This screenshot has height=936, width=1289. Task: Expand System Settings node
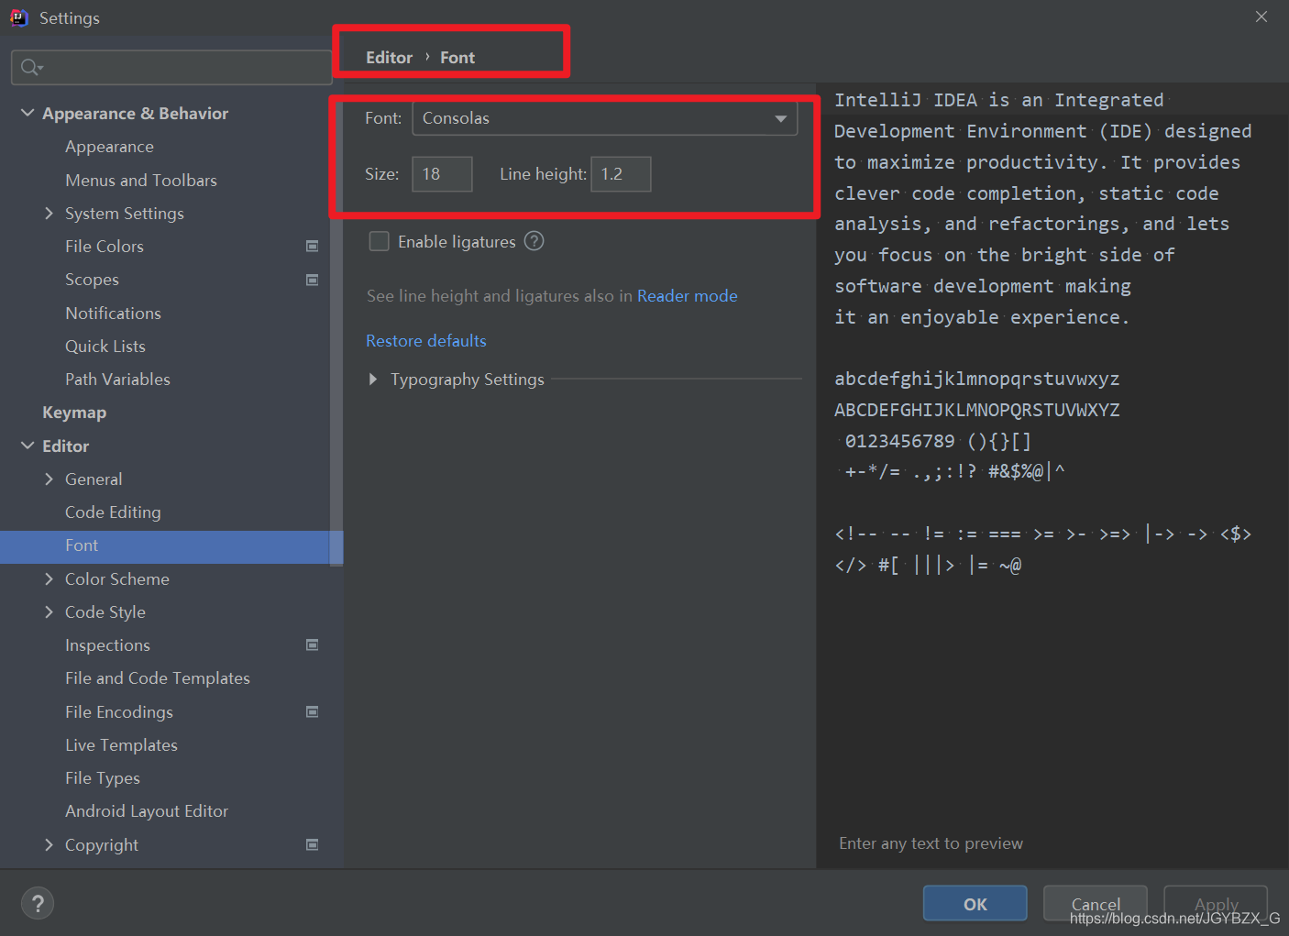pyautogui.click(x=49, y=214)
